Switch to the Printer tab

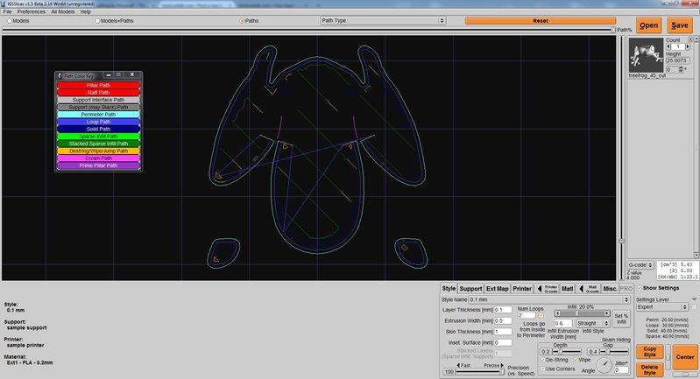coord(522,289)
